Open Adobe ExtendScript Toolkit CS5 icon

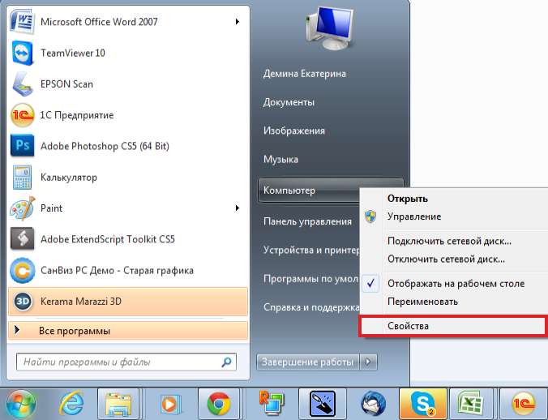(x=23, y=239)
